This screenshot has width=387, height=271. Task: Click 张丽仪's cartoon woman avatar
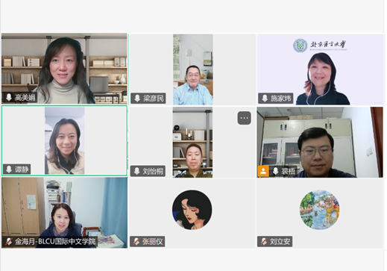pyautogui.click(x=192, y=210)
